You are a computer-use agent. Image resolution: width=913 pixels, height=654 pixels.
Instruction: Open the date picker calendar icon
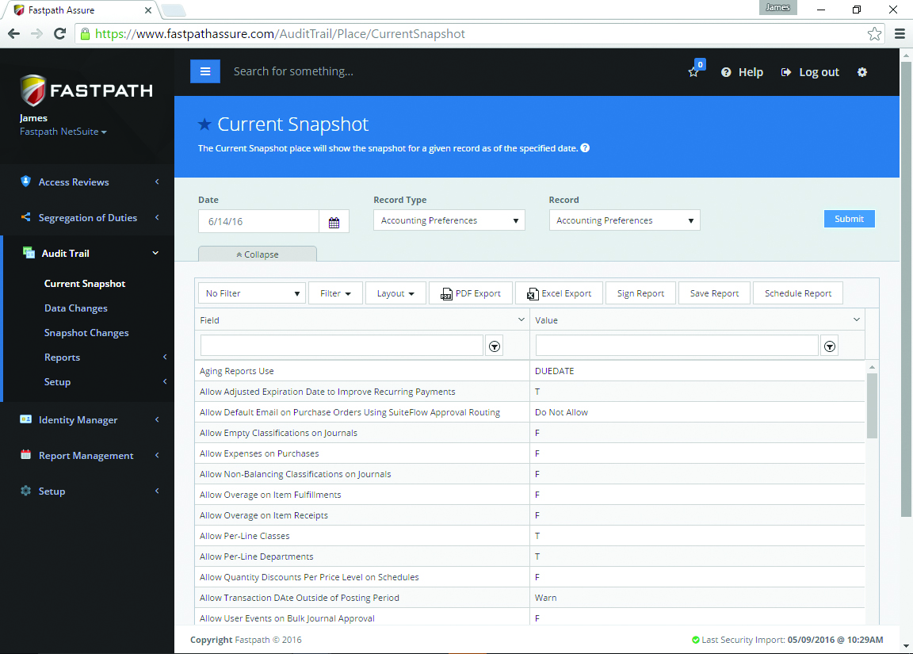(x=334, y=222)
